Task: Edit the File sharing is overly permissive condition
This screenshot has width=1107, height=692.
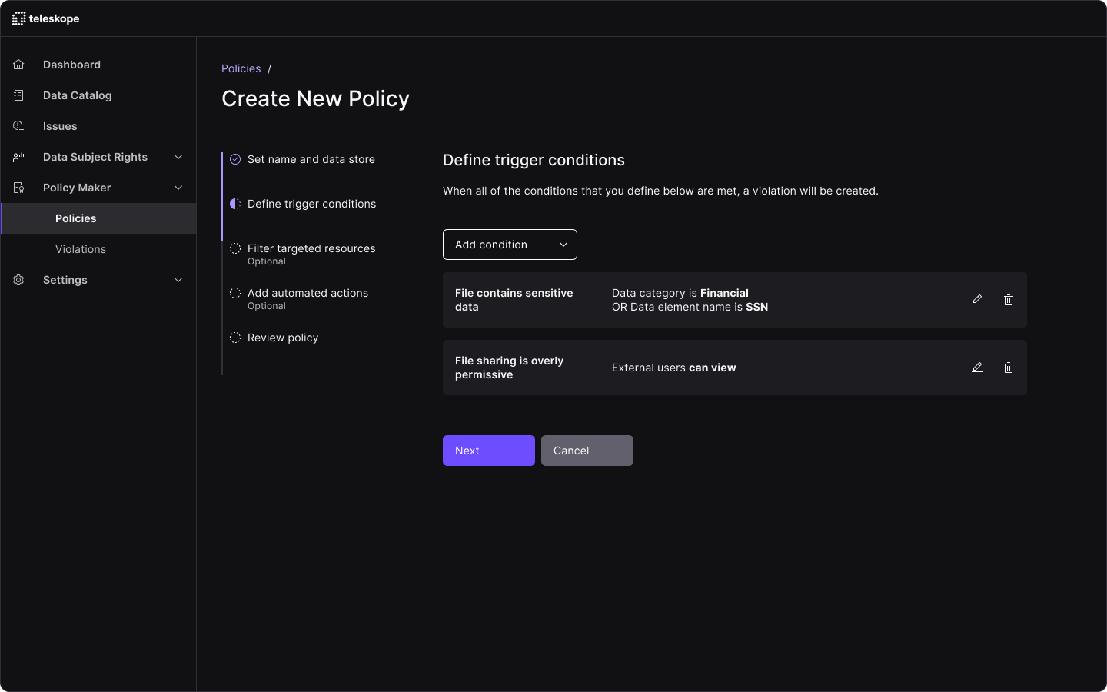Action: [978, 368]
